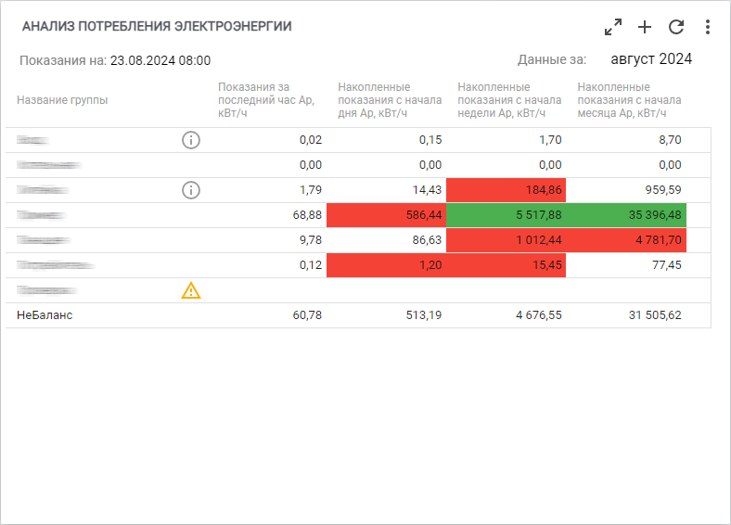
Task: Open info icon in the 0,02 row
Action: (x=191, y=140)
